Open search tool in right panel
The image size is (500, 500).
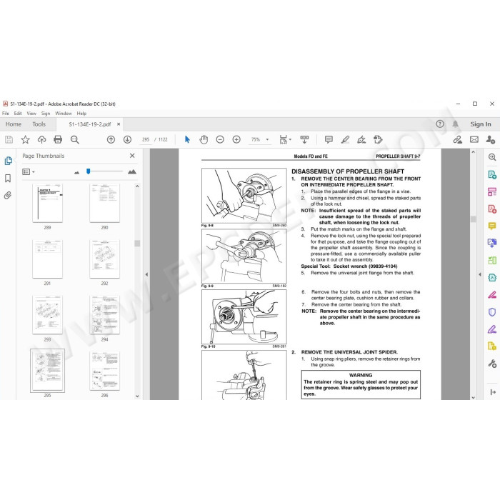point(492,157)
